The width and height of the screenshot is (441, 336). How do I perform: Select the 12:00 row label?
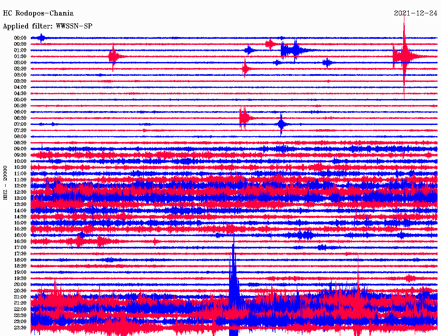pyautogui.click(x=20, y=186)
